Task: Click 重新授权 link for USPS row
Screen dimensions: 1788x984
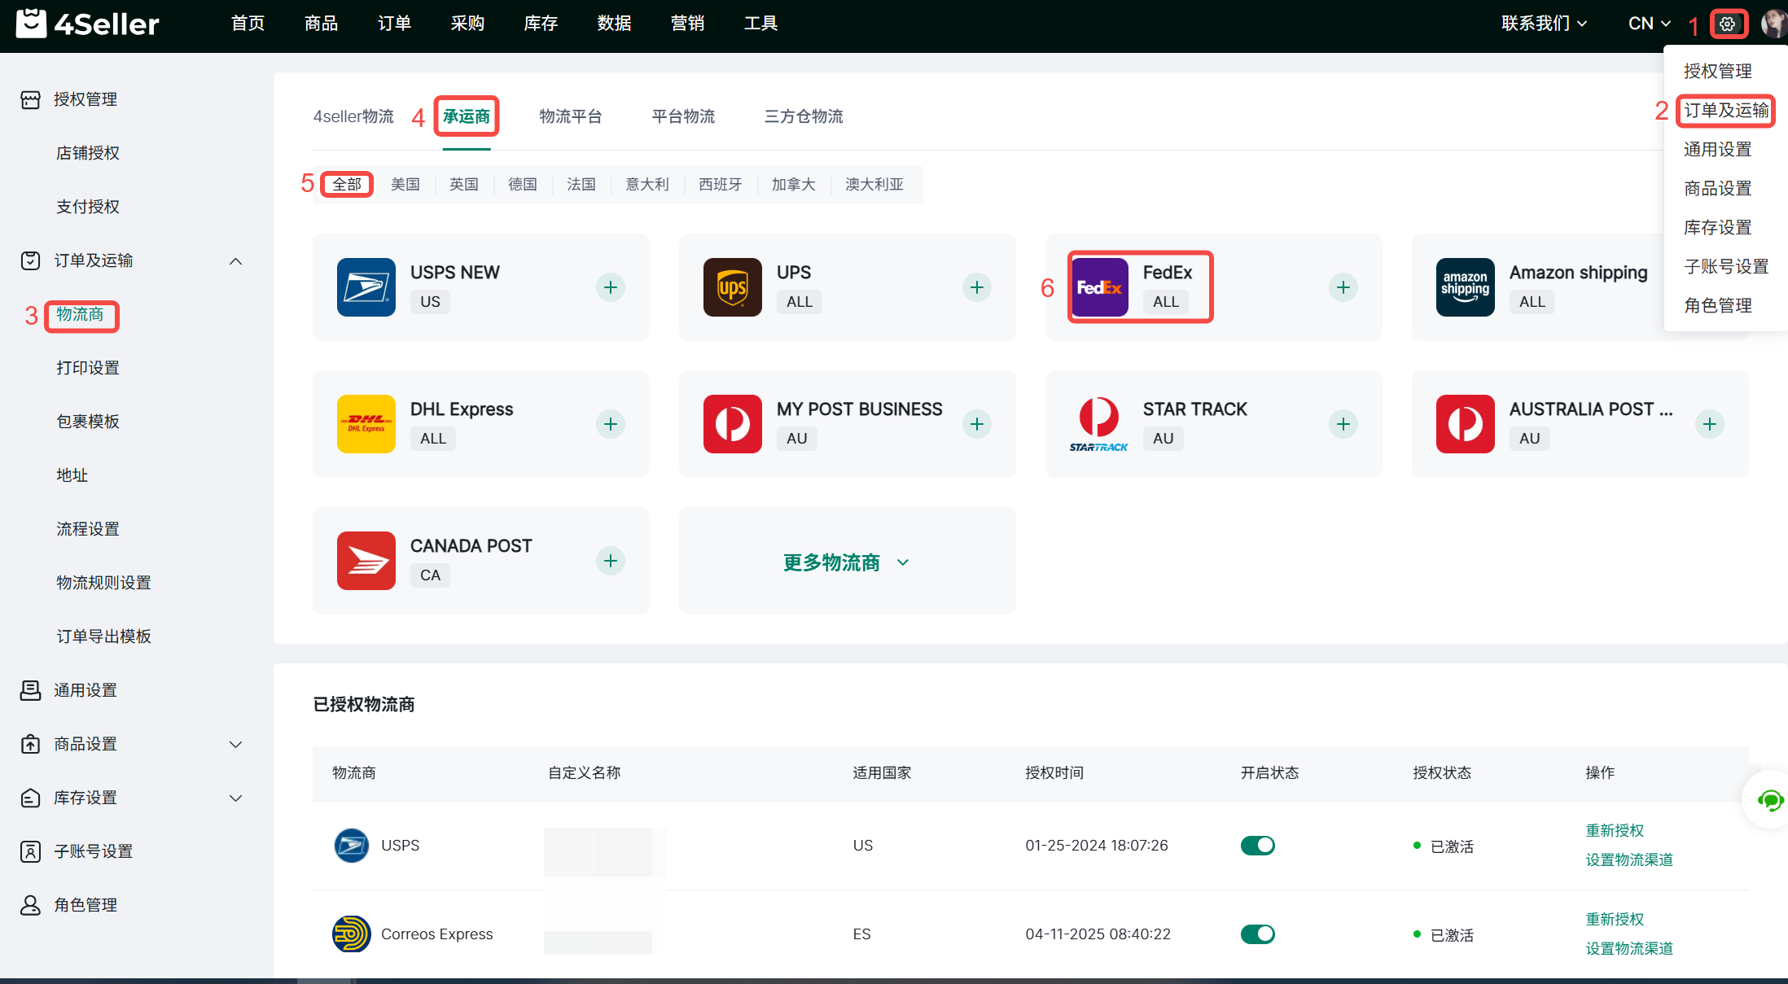Action: point(1615,830)
